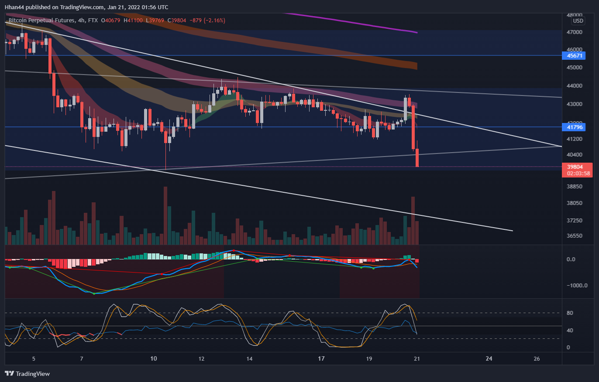The height and width of the screenshot is (382, 599).
Task: Click the tallest volume bar near Jan 10
Action: [x=165, y=215]
